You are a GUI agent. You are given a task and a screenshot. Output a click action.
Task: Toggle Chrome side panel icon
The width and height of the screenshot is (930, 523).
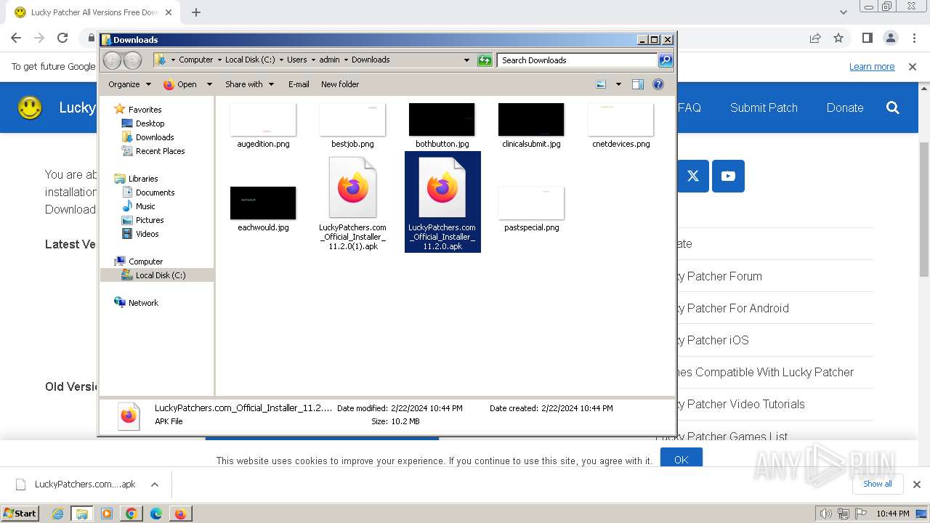(x=867, y=38)
